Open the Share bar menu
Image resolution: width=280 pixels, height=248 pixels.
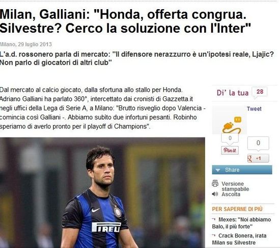[x=242, y=170]
